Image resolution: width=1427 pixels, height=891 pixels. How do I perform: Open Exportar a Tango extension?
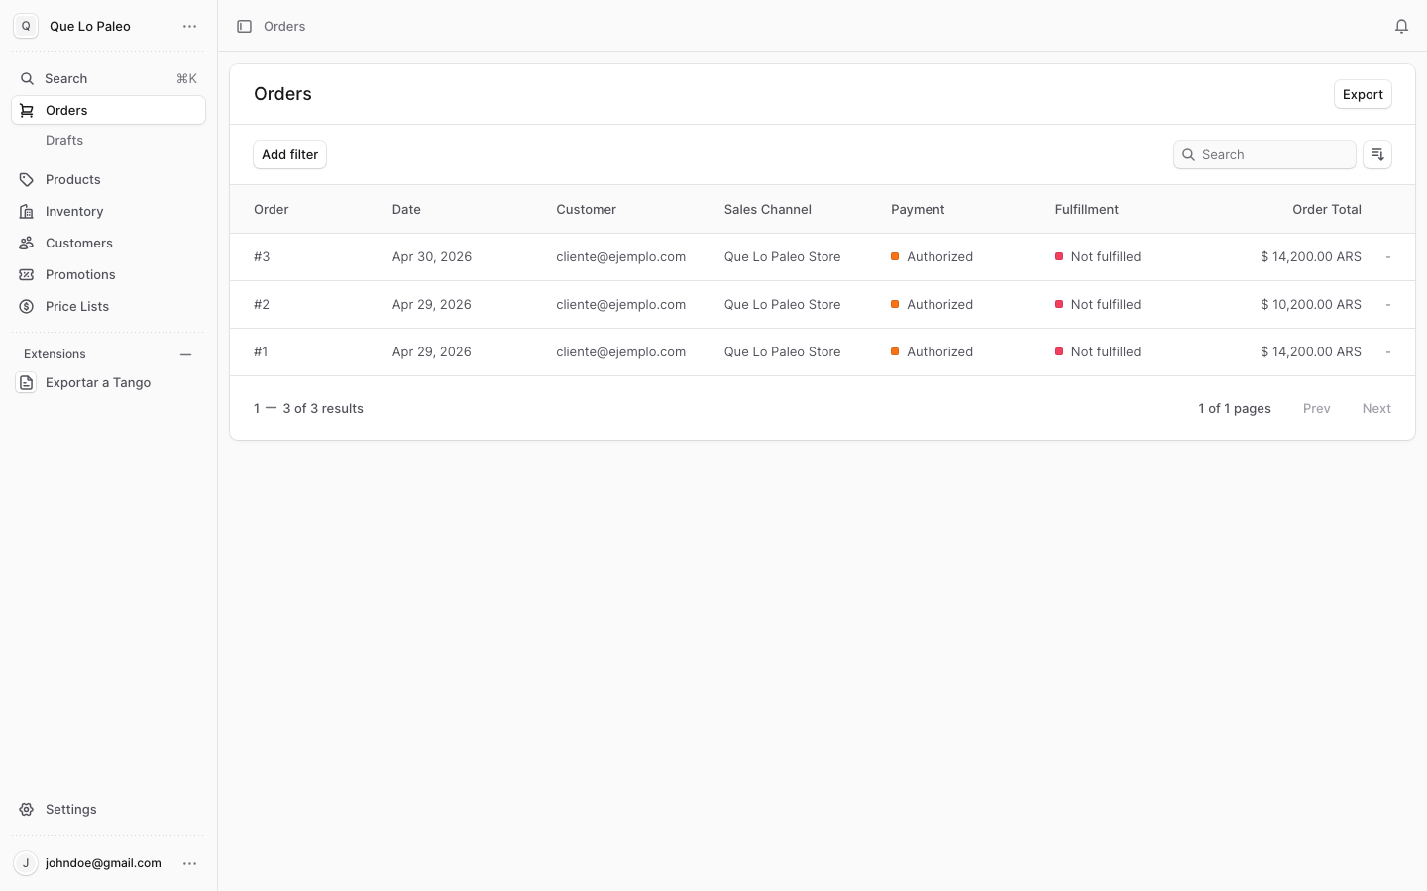[108, 382]
